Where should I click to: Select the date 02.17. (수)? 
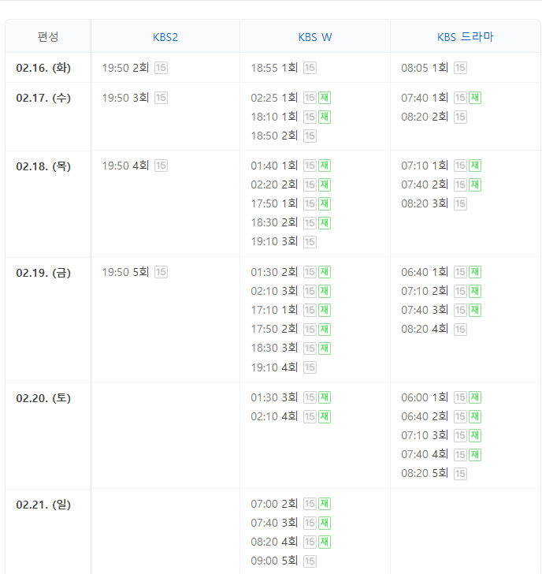click(x=43, y=98)
